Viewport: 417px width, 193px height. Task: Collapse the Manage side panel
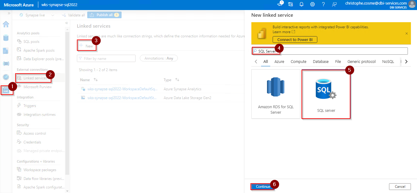coord(67,23)
